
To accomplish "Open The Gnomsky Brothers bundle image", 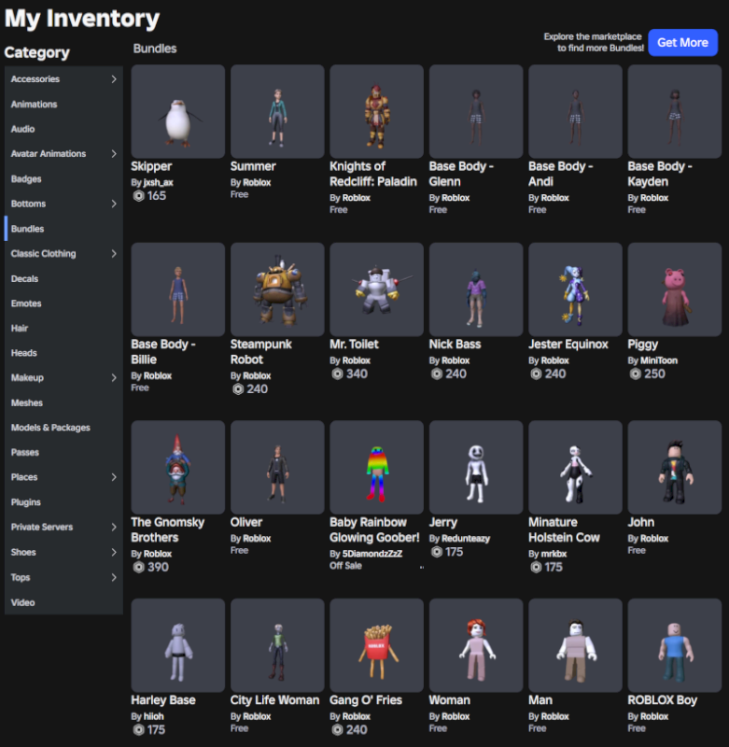I will click(178, 468).
